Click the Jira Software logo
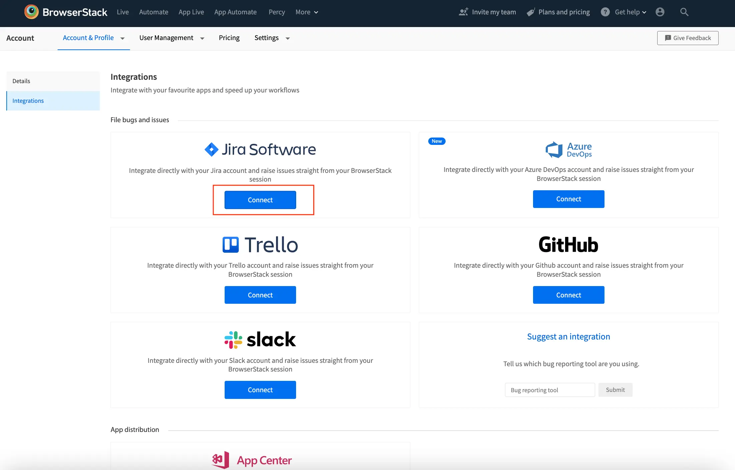The image size is (735, 470). [x=260, y=149]
